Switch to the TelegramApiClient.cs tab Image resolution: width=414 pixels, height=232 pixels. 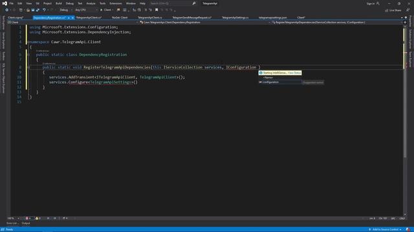150,17
